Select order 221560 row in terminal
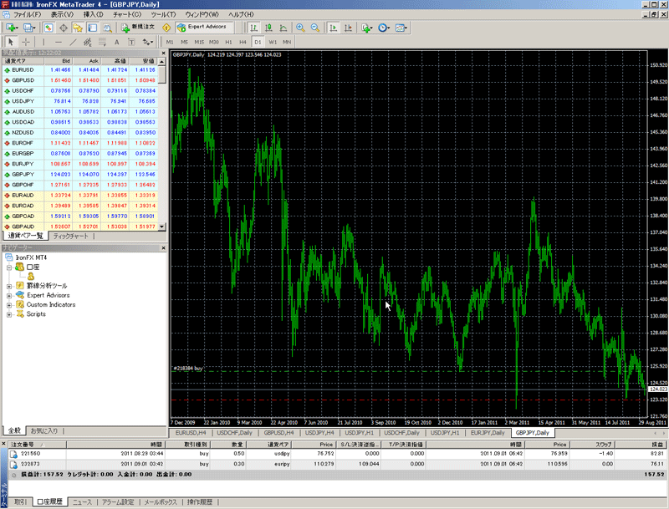Viewport: 669px width, 509px height. click(x=337, y=454)
